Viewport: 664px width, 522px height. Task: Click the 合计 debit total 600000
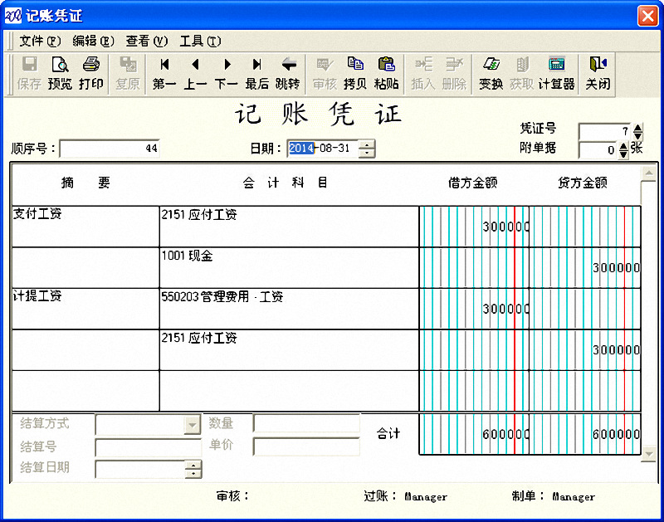[x=474, y=434]
